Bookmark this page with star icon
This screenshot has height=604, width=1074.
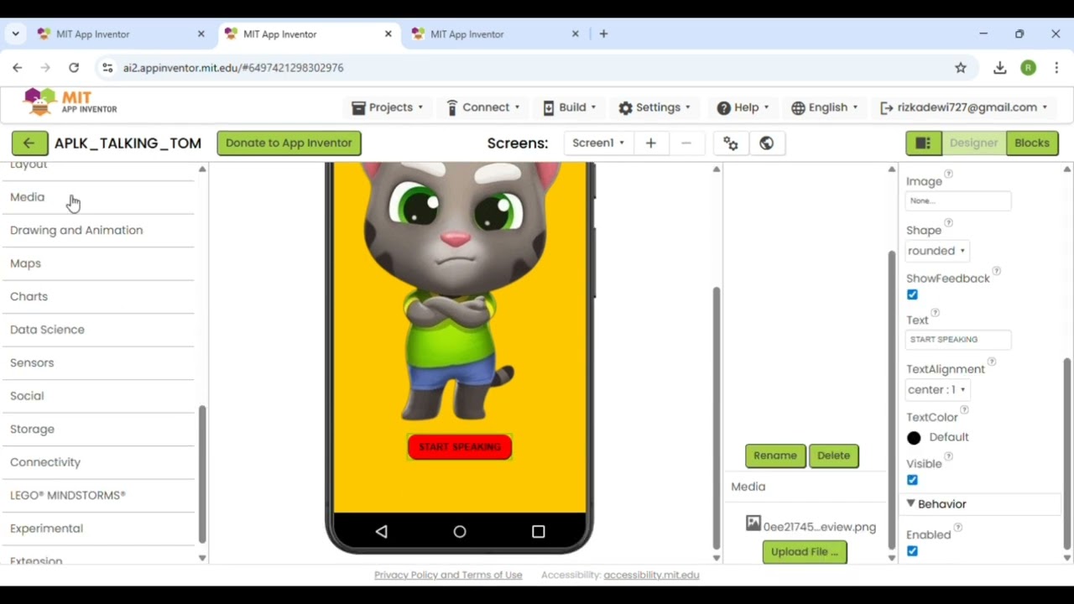[x=961, y=68]
